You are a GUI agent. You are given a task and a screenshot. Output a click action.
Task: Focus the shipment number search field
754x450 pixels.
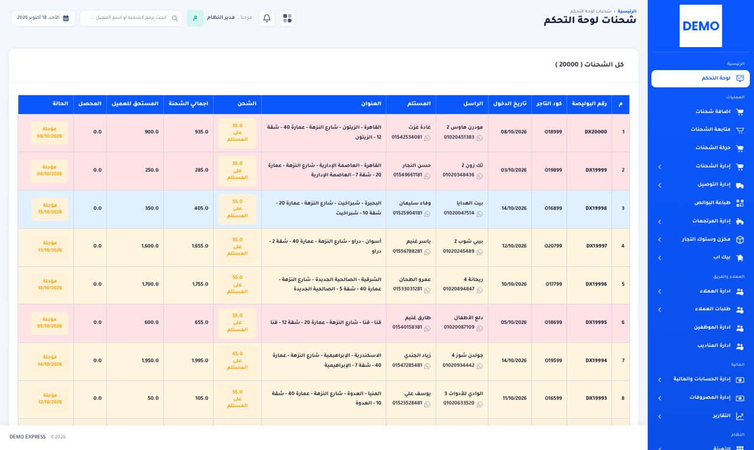pos(131,18)
